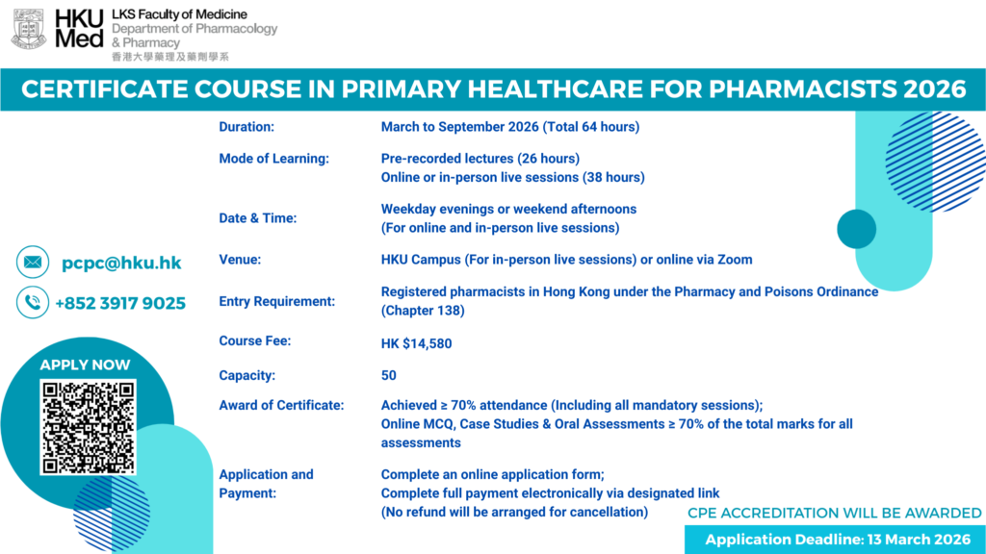Viewport: 986px width, 554px height.
Task: Click the Duration label
Action: point(246,127)
